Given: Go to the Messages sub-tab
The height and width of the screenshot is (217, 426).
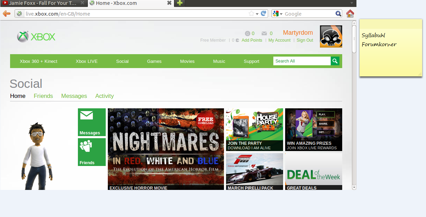Looking at the screenshot, I should click(x=74, y=96).
